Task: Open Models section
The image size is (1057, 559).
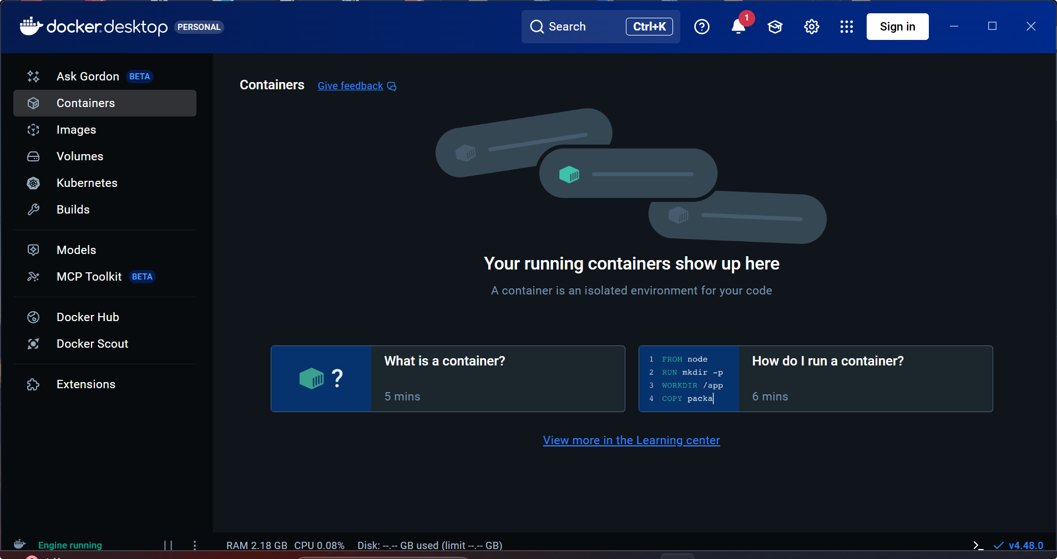Action: 105,250
